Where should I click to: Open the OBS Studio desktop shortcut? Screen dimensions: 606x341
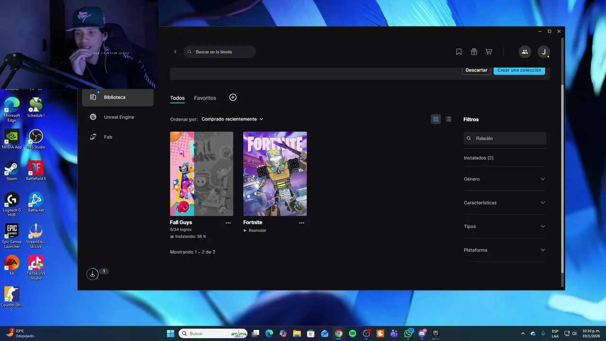pyautogui.click(x=36, y=139)
